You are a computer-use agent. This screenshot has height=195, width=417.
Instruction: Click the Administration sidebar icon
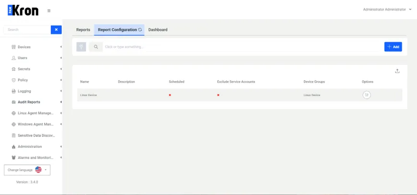tap(14, 146)
